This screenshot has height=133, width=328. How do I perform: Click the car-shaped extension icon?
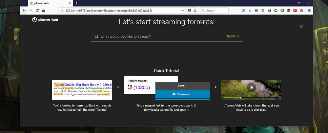pyautogui.click(x=269, y=10)
